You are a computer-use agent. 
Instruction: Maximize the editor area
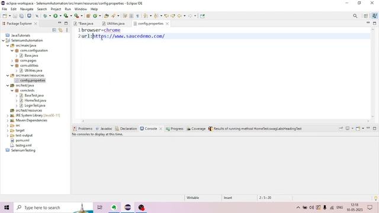click(375, 23)
